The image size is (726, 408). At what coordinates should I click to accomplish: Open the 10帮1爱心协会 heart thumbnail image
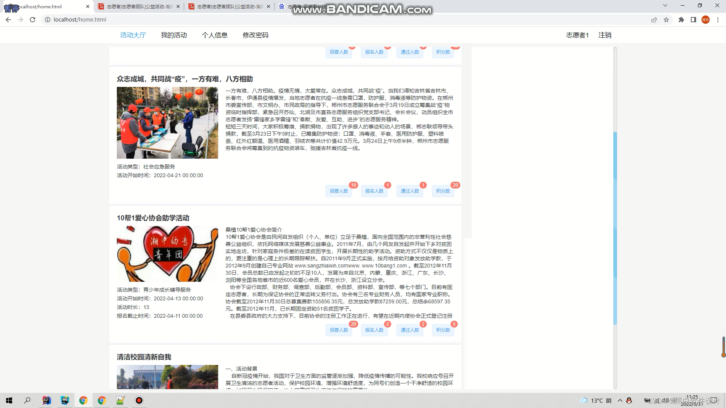point(167,254)
